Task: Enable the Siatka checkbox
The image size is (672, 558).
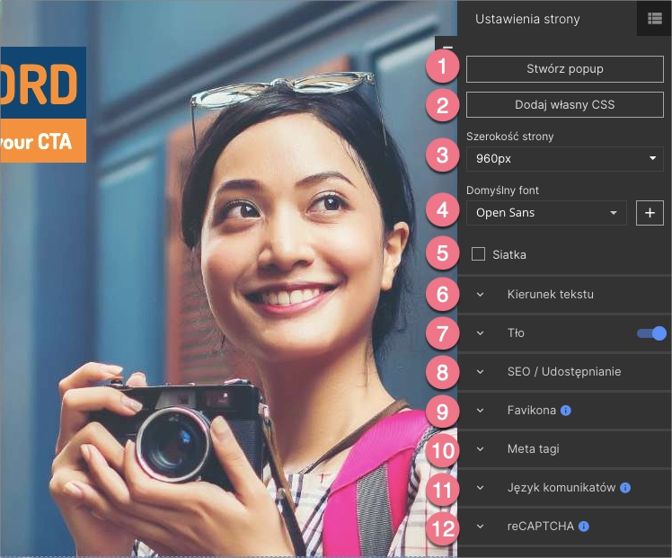Action: [x=478, y=254]
